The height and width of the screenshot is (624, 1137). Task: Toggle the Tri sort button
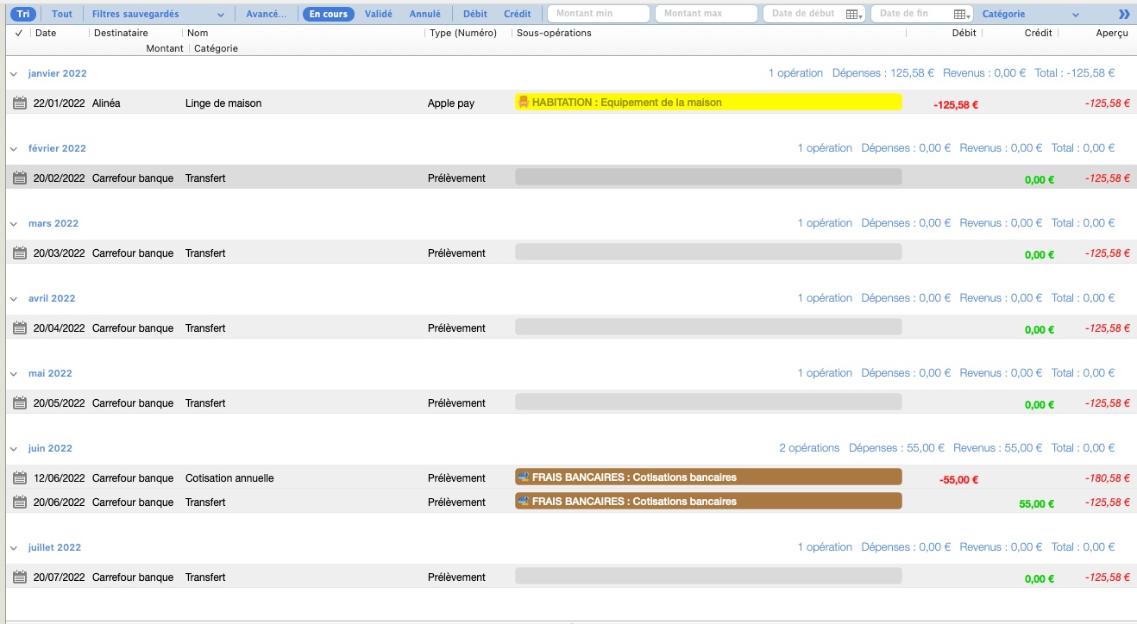tap(24, 15)
